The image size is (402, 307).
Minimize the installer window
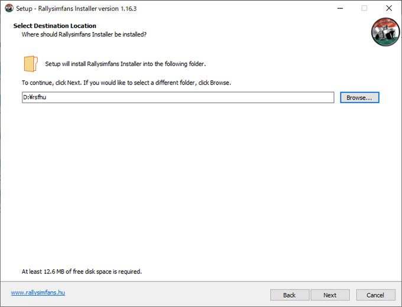tap(340, 8)
